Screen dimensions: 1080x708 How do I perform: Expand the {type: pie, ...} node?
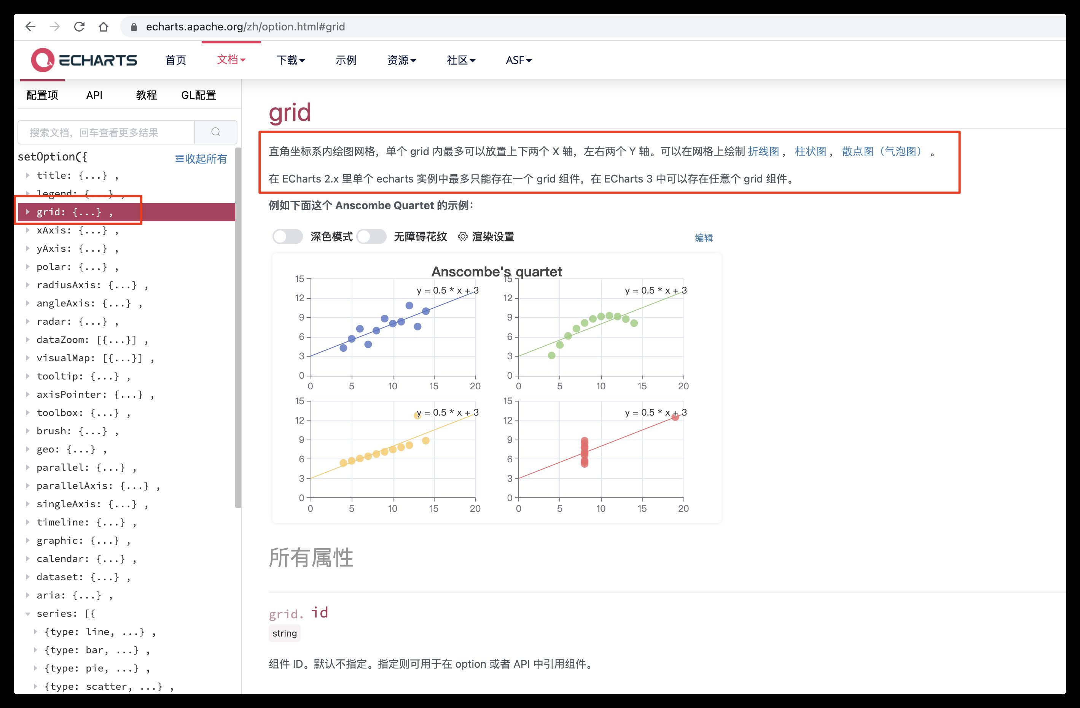(35, 668)
